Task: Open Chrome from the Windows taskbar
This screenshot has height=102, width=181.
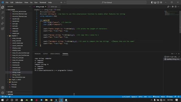Action: (x=51, y=100)
